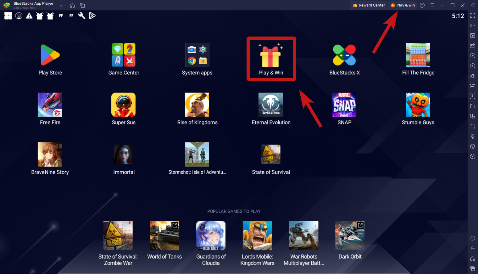
Task: Click the sync operations icon in sidebar
Action: pos(473,66)
